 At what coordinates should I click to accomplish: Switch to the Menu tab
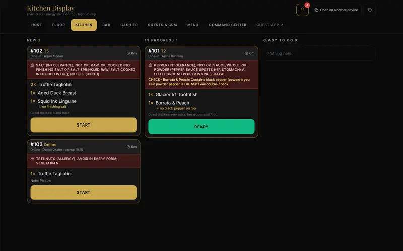tap(193, 25)
